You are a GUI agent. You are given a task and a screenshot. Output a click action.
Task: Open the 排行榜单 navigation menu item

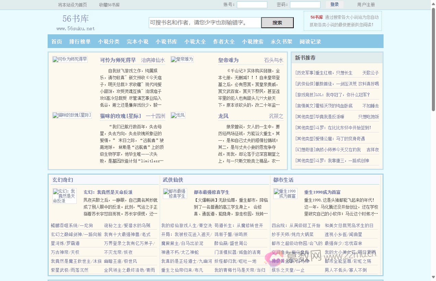click(x=80, y=42)
